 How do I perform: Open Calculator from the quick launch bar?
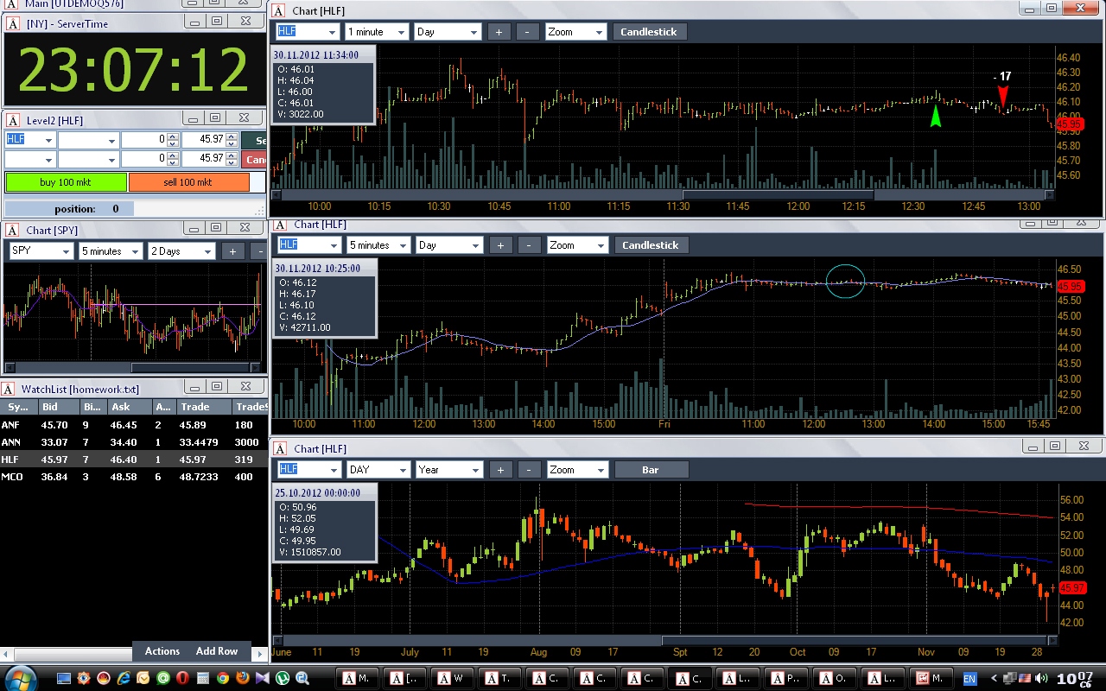202,678
